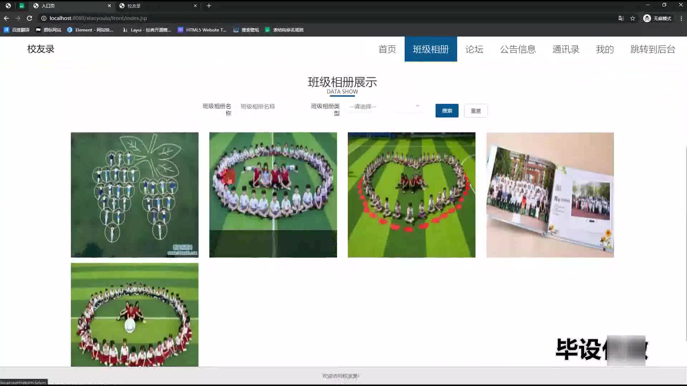
Task: Open the 论坛 nav item
Action: (474, 49)
